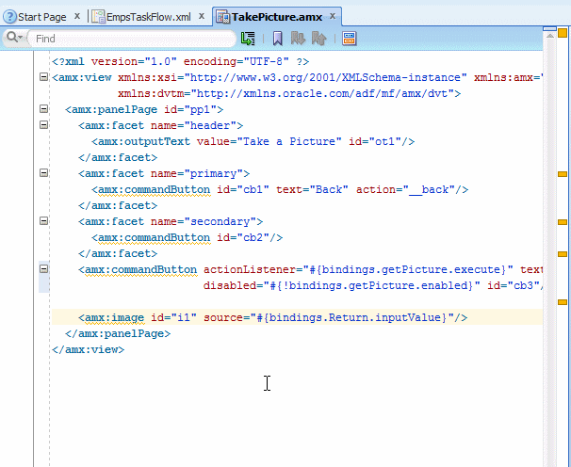Screen dimensions: 571x467
Task: Click the closing </amx:panelPage> tag
Action: tap(118, 334)
